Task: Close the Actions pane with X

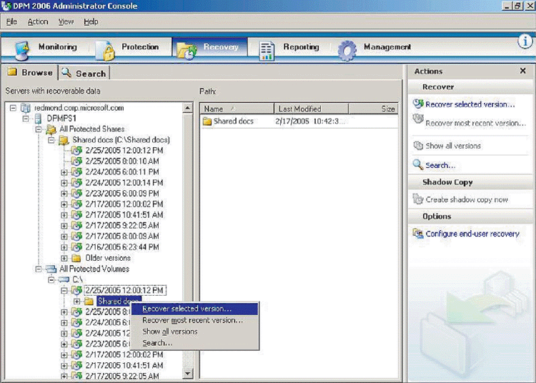Action: click(522, 71)
